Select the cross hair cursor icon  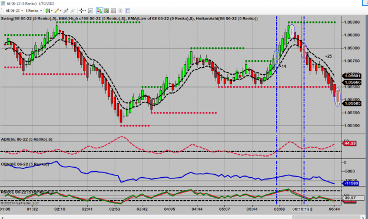click(x=81, y=11)
